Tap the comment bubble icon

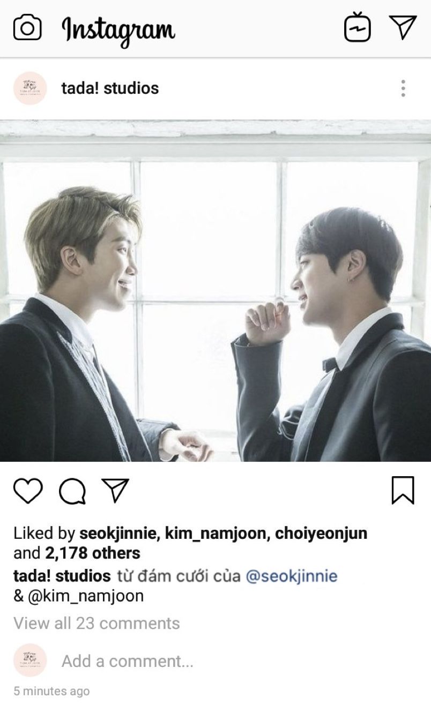(x=72, y=491)
